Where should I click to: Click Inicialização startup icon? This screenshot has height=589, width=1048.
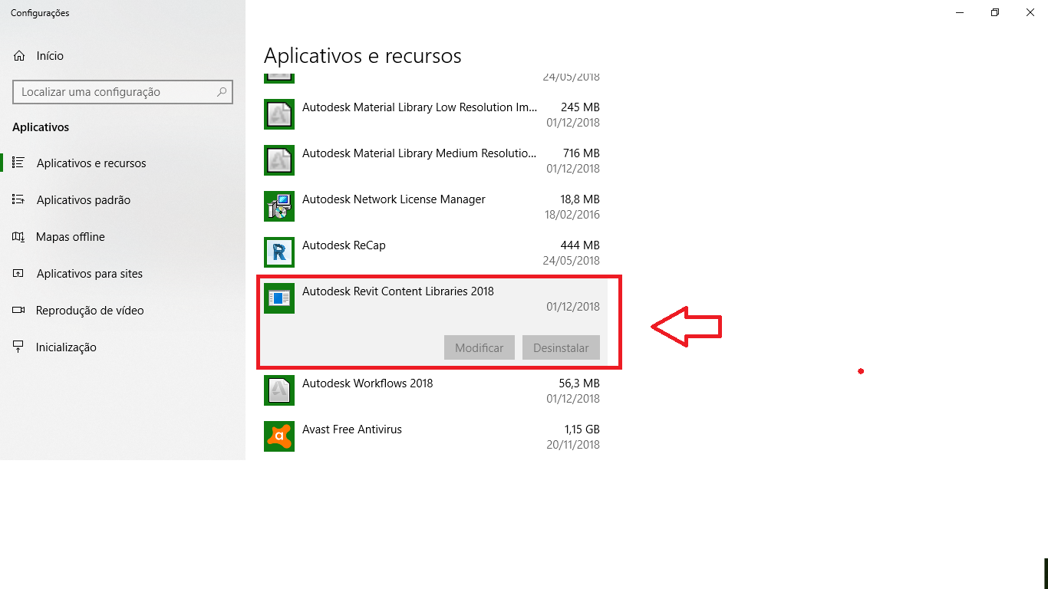[x=18, y=347]
